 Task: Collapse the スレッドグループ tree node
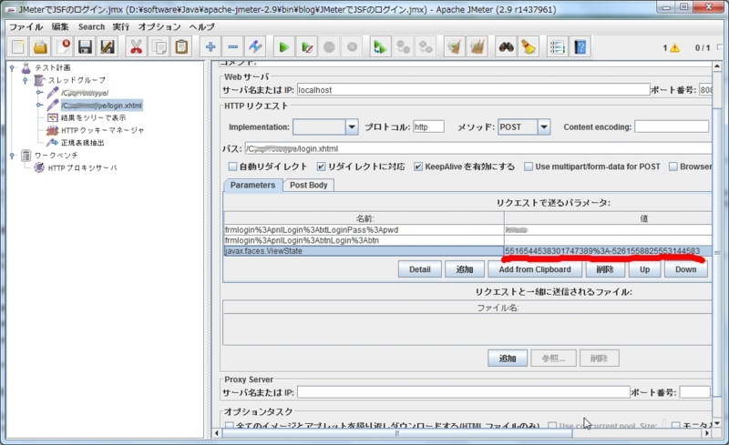tap(26, 80)
